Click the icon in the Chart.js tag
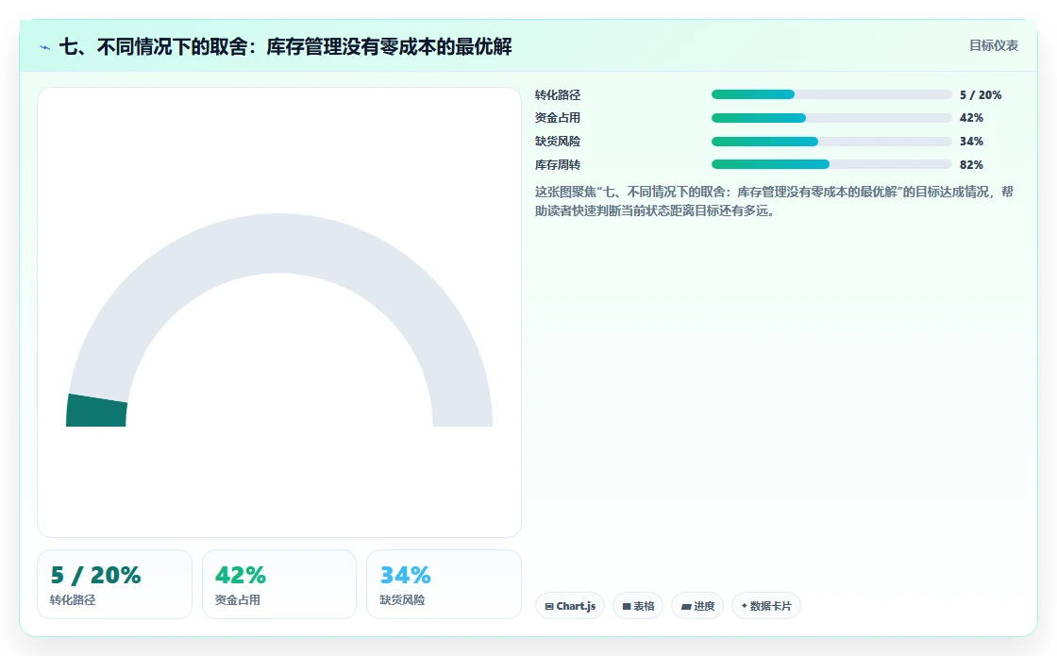This screenshot has height=656, width=1057. [548, 607]
